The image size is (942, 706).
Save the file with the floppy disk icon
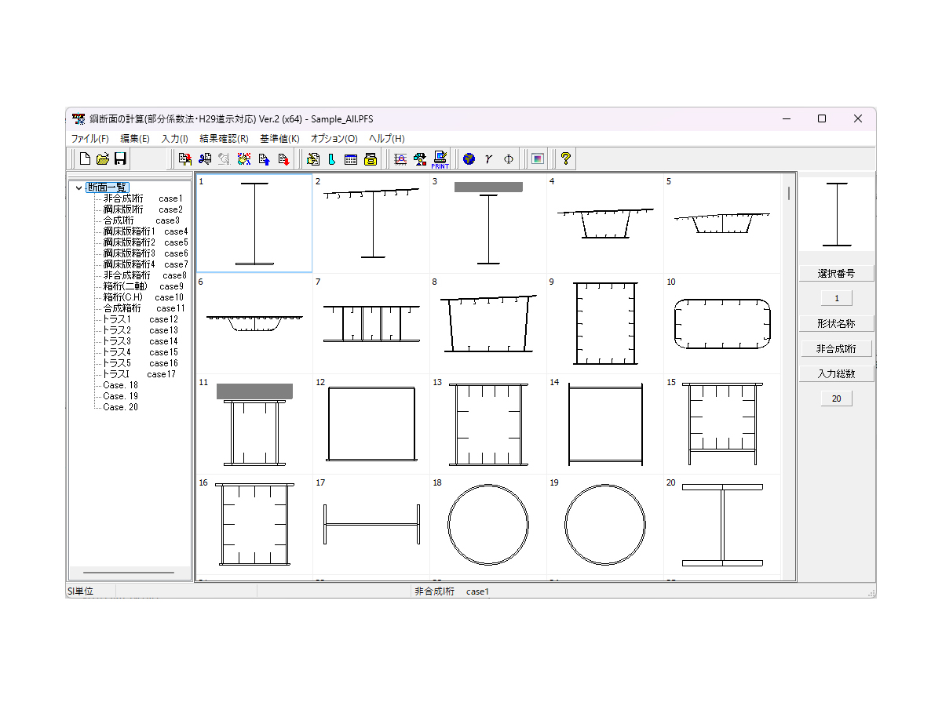(120, 159)
